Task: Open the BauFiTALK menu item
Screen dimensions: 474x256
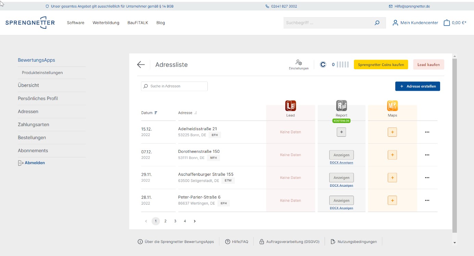Action: 138,23
